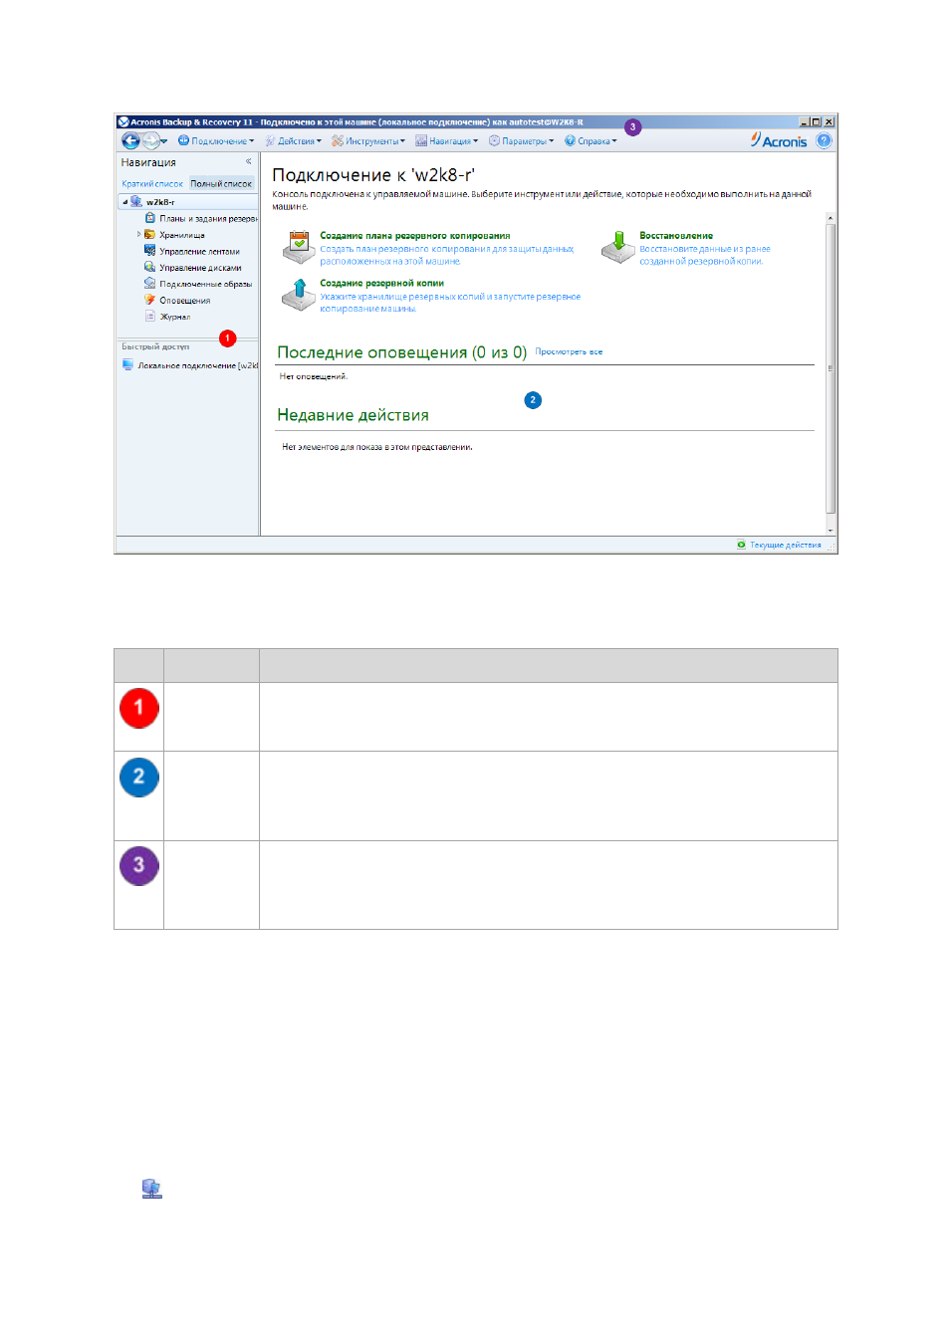Click the Действия menu wand icon

[270, 141]
